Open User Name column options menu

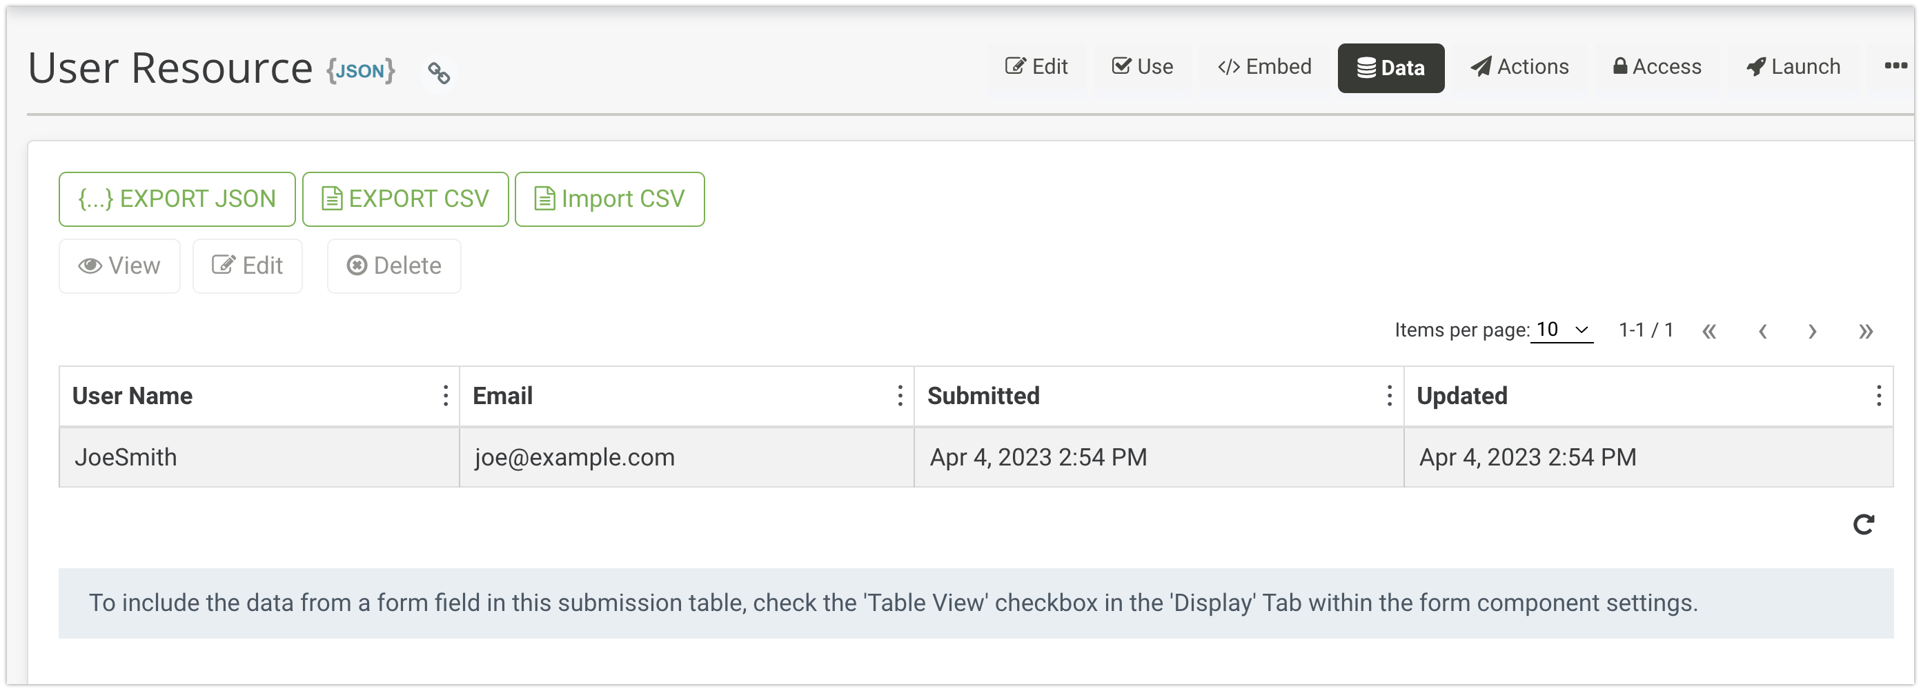pyautogui.click(x=445, y=396)
